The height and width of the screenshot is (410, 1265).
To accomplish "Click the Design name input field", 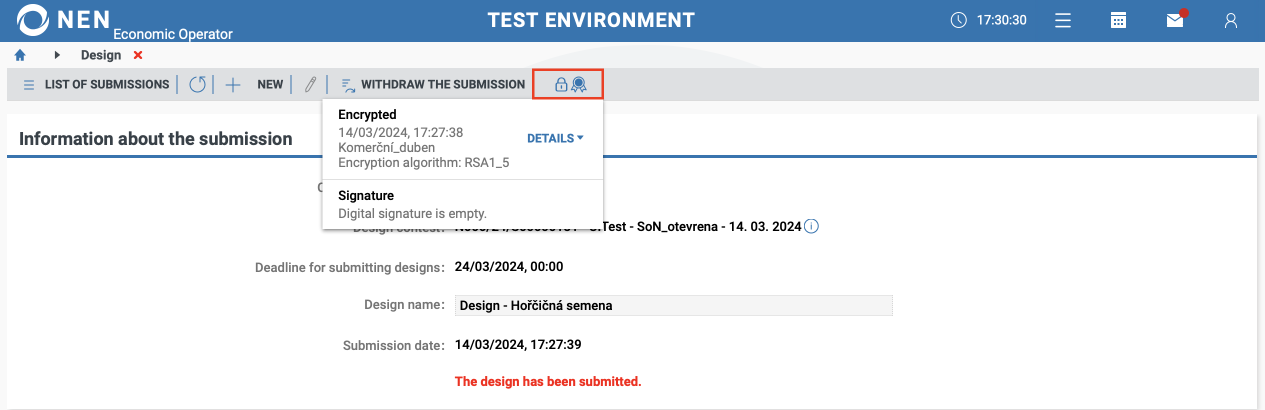I will point(673,305).
